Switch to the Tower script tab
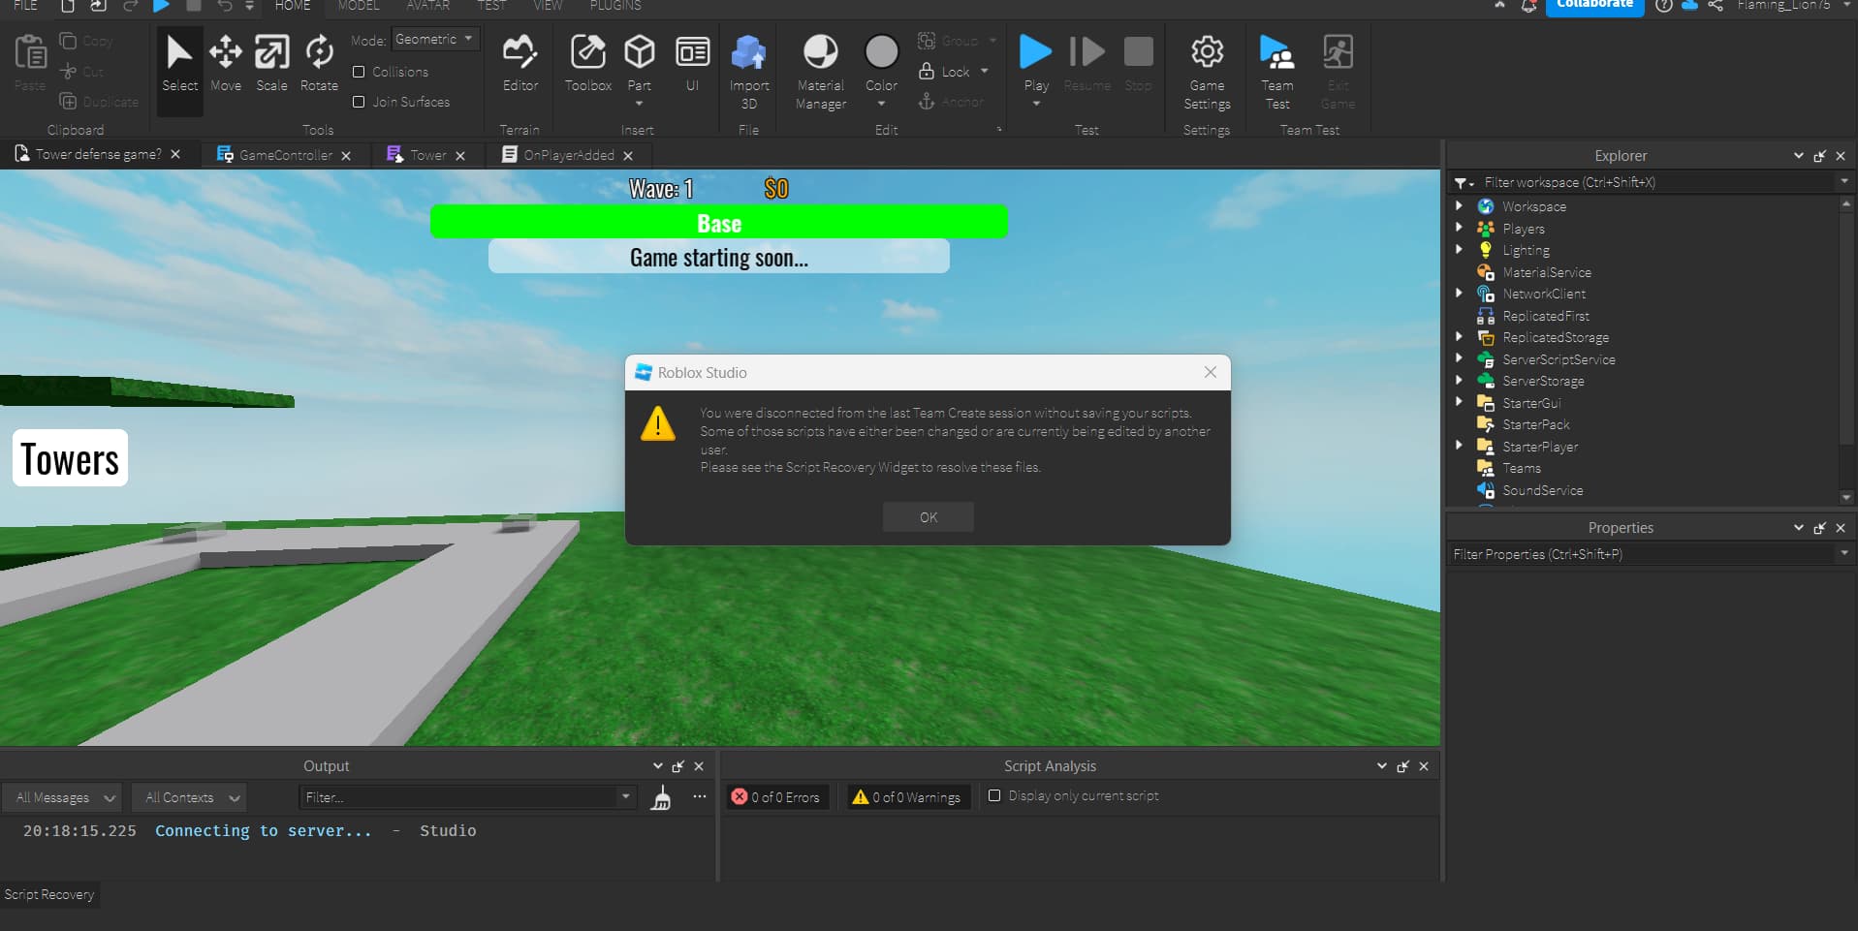Screen dimensions: 1858x931 427,155
